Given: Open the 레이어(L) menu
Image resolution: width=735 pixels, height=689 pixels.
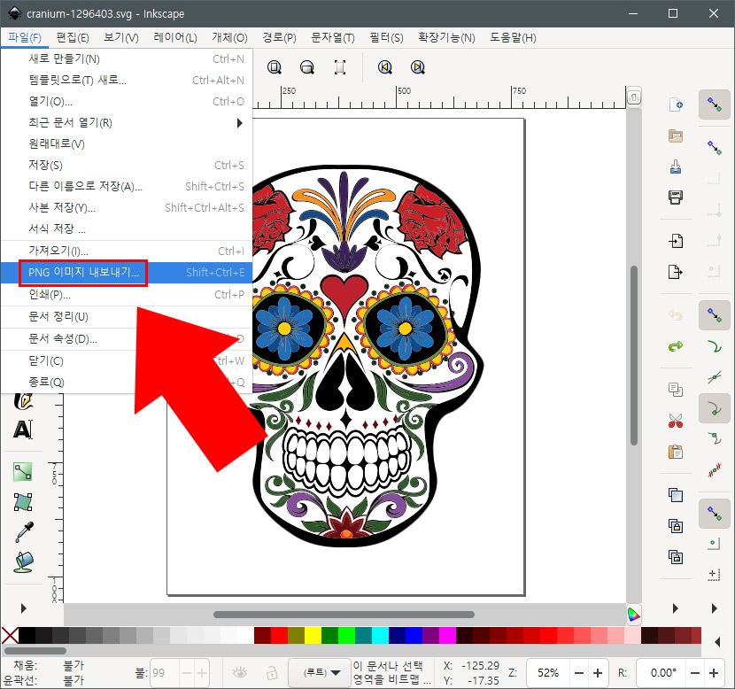Looking at the screenshot, I should [174, 38].
